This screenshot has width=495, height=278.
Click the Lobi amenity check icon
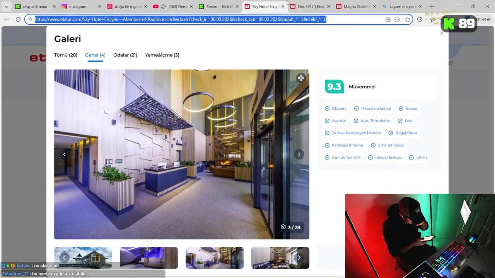pyautogui.click(x=400, y=121)
